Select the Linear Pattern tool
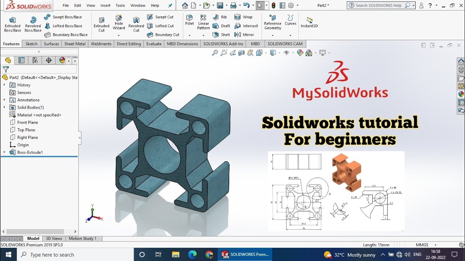 point(203,22)
